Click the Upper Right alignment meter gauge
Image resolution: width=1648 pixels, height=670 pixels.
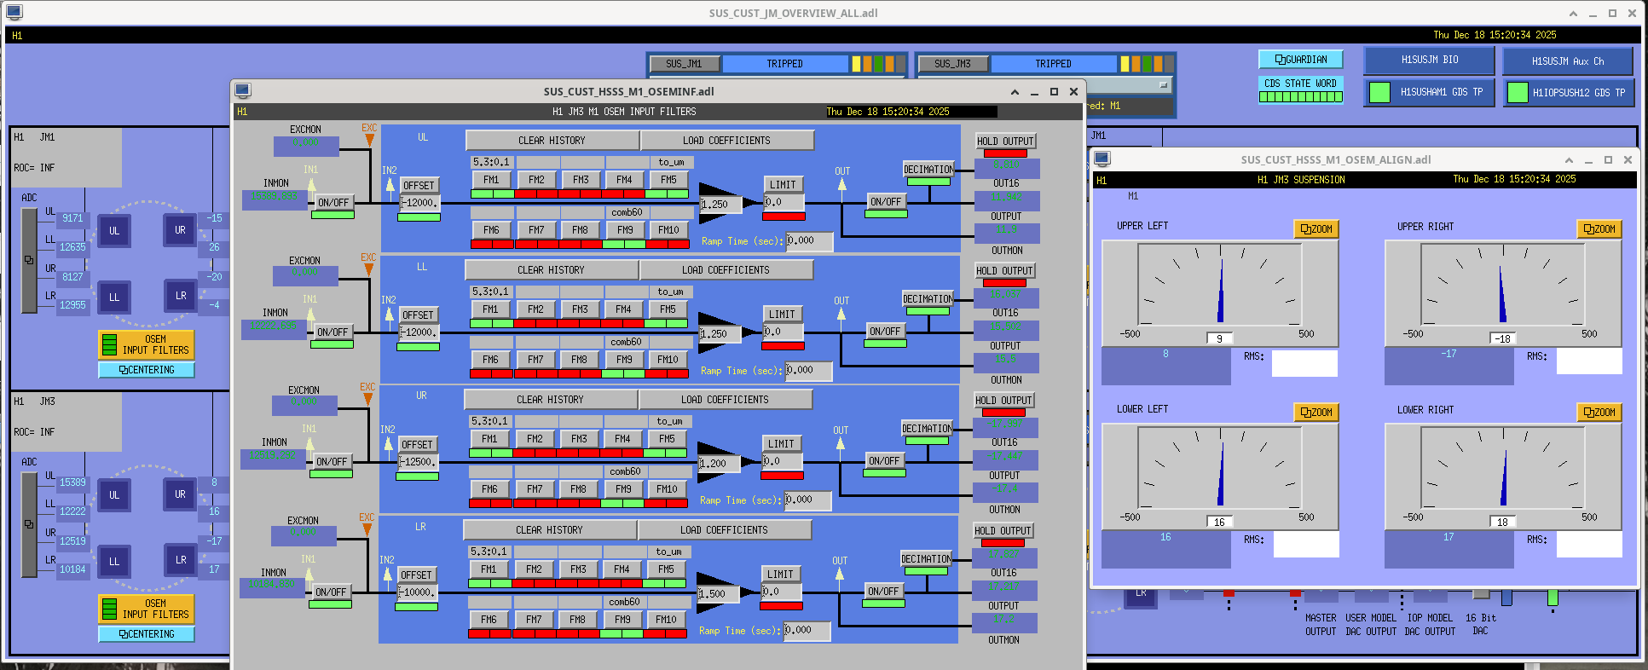coord(1502,284)
